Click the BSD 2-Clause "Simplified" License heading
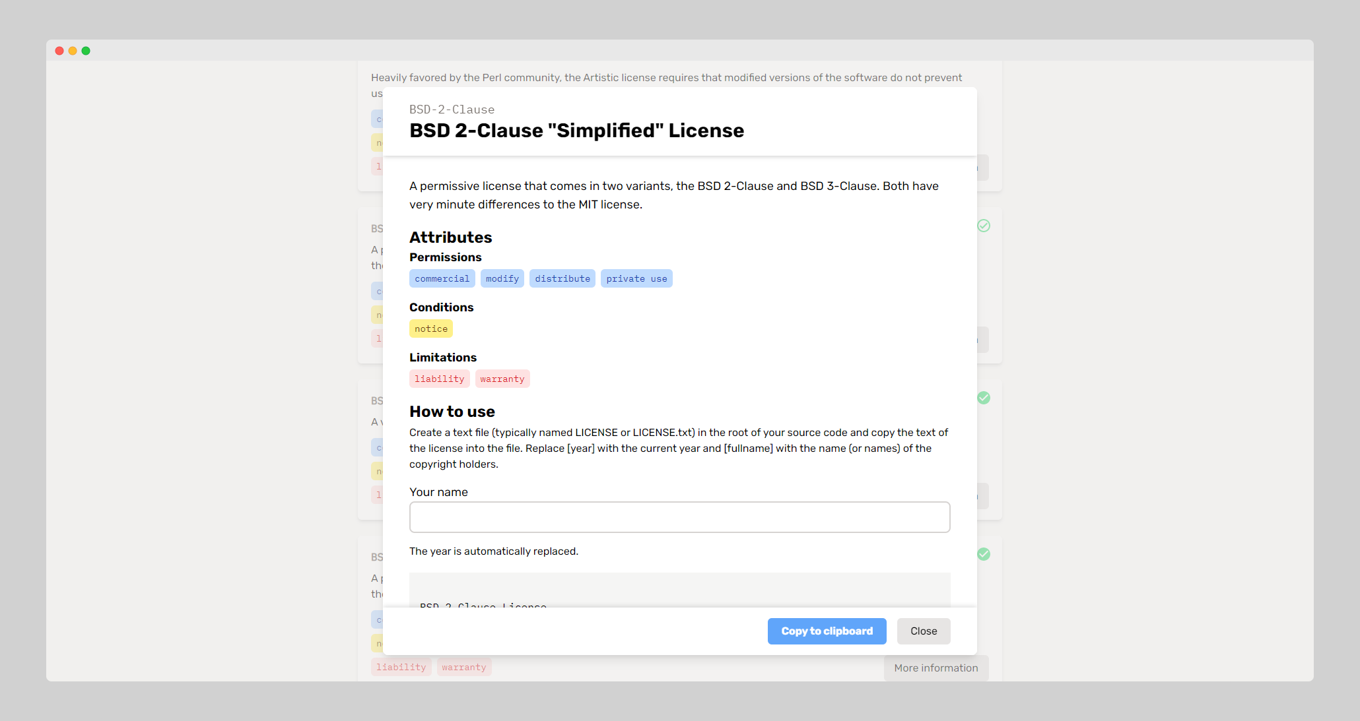1360x721 pixels. (x=576, y=131)
